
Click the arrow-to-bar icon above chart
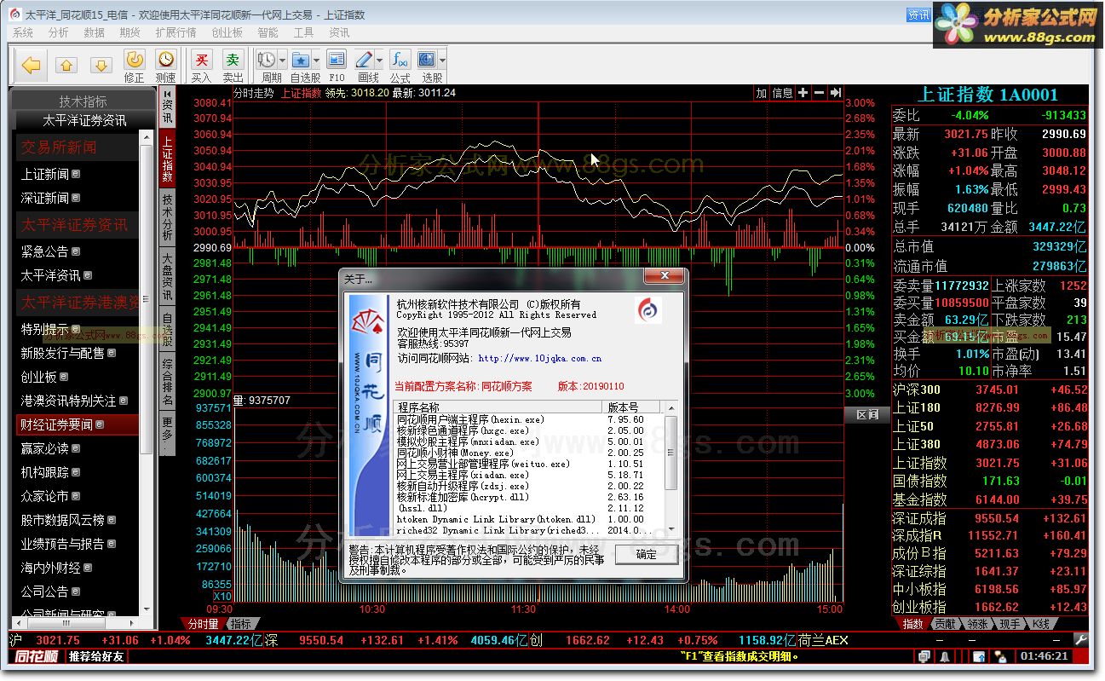(x=835, y=93)
